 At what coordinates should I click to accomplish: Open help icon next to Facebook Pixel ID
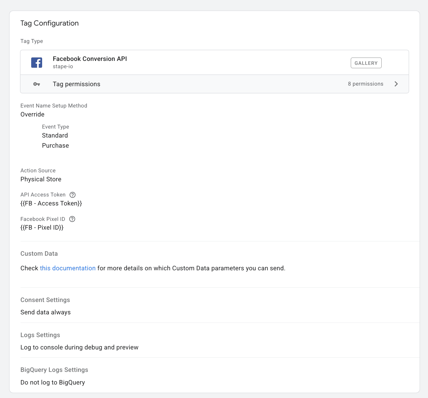[72, 219]
